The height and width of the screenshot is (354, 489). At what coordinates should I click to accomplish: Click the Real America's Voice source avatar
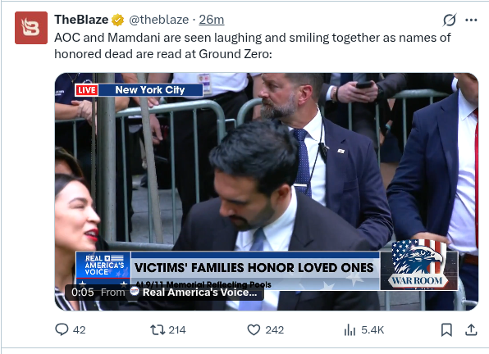[x=135, y=292]
